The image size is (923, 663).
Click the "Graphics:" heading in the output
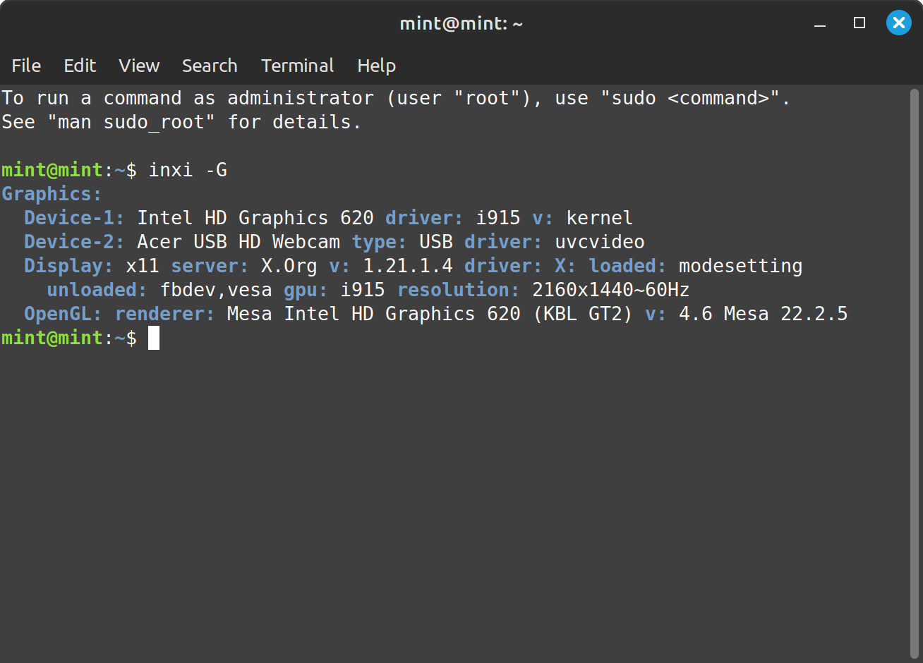pos(52,194)
